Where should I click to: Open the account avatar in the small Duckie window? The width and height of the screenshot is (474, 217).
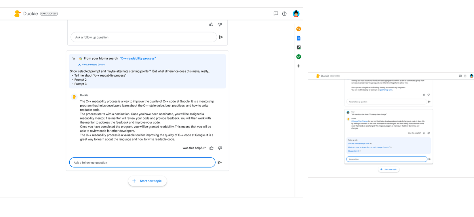click(471, 76)
